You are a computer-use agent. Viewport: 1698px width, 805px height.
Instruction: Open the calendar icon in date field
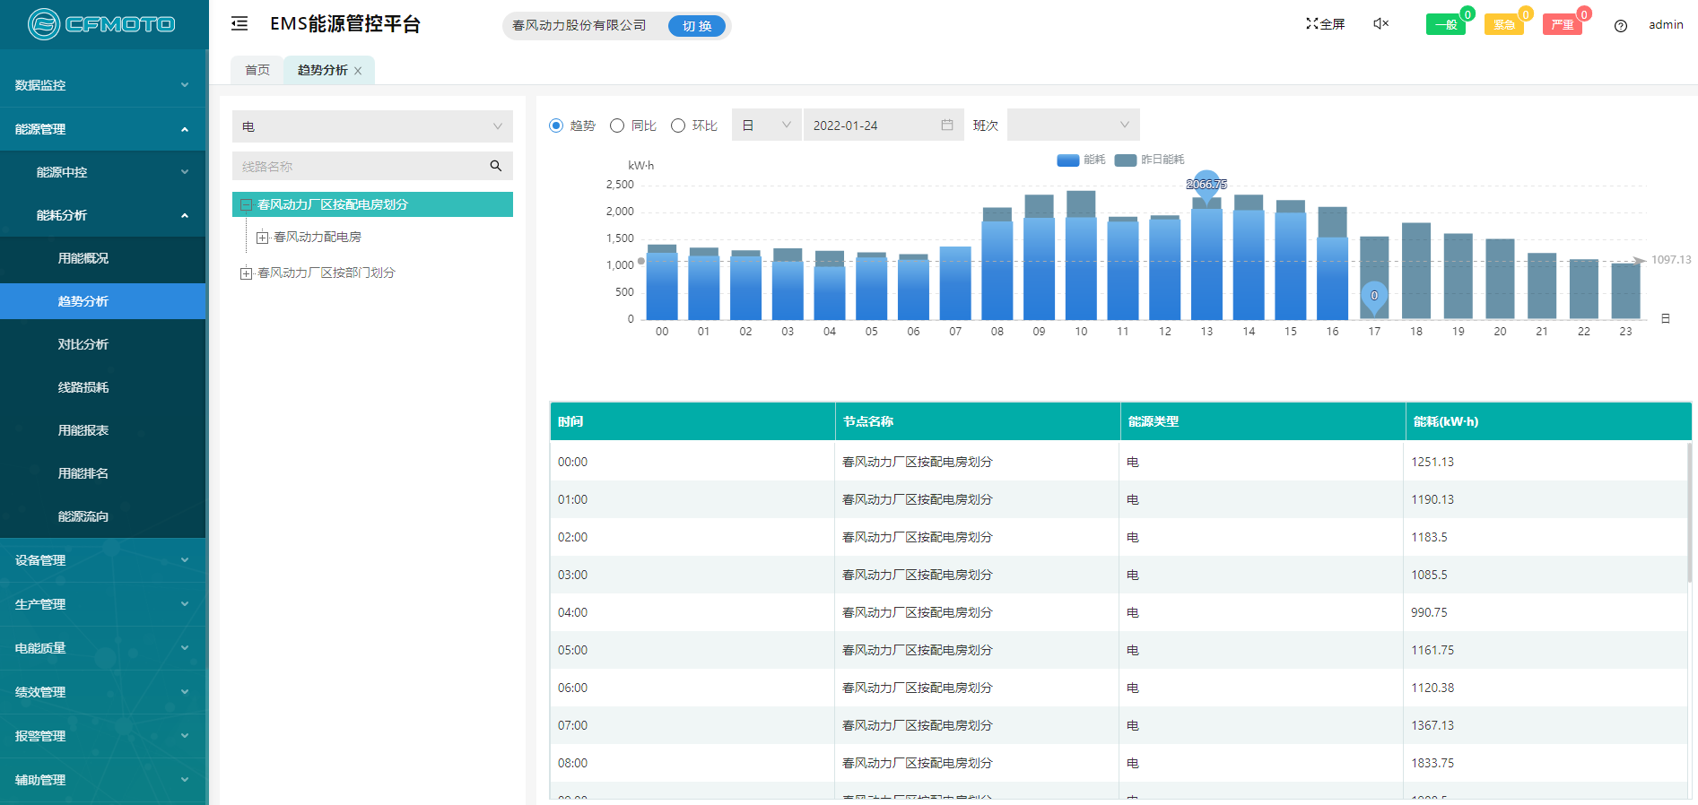pyautogui.click(x=946, y=126)
